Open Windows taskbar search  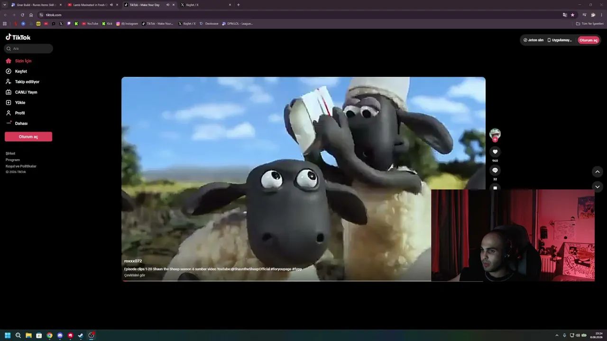[18, 335]
